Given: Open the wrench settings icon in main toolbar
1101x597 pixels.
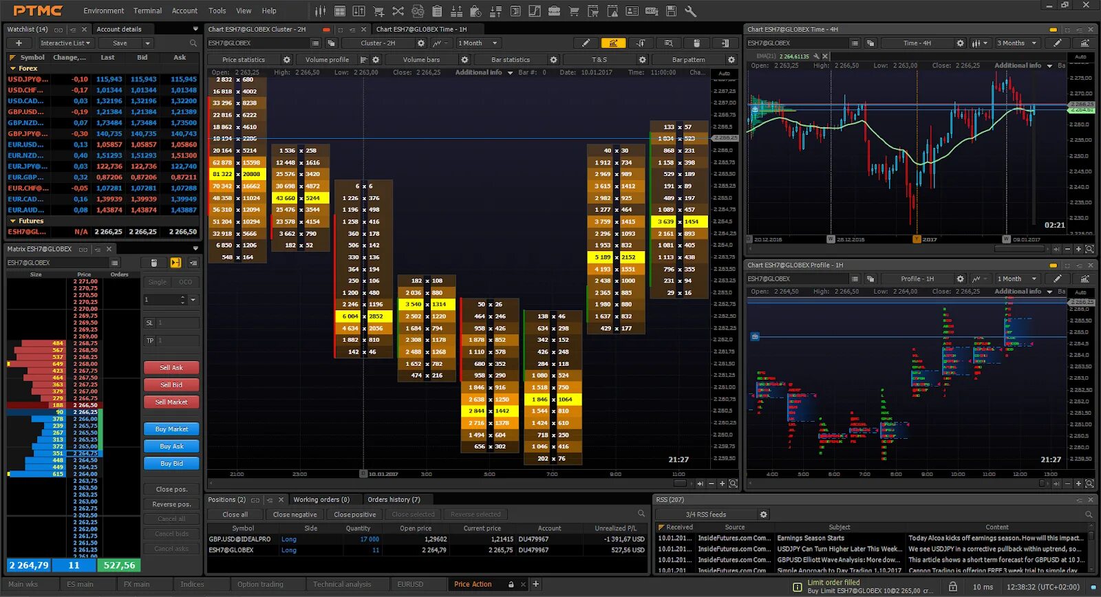Looking at the screenshot, I should 691,11.
